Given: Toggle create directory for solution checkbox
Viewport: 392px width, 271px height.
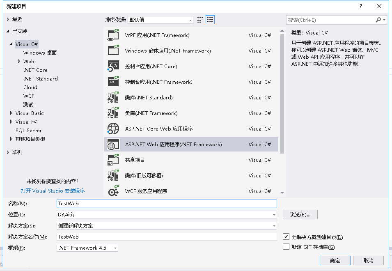Looking at the screenshot, I should click(286, 237).
